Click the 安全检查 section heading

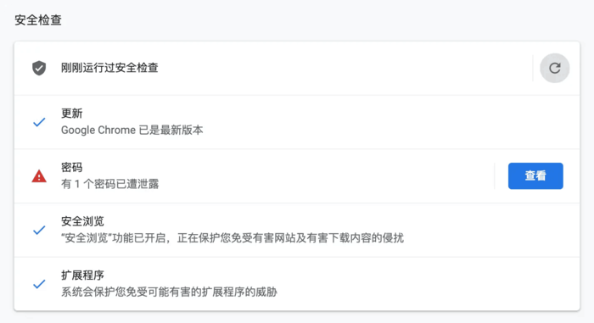point(38,19)
